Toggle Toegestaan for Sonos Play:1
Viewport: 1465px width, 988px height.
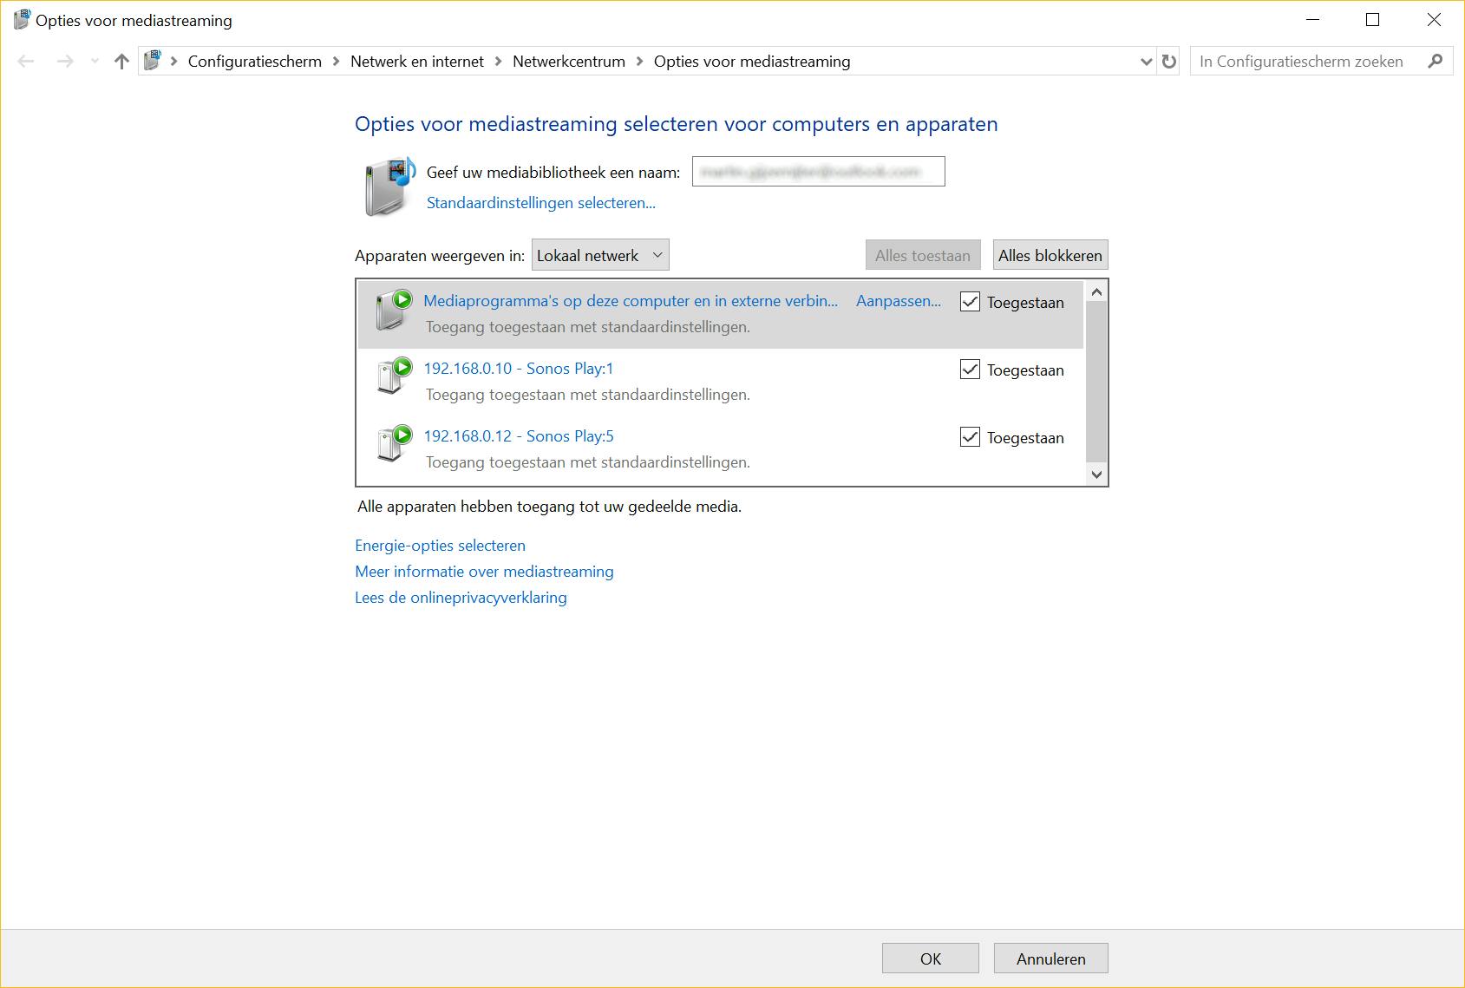(970, 370)
